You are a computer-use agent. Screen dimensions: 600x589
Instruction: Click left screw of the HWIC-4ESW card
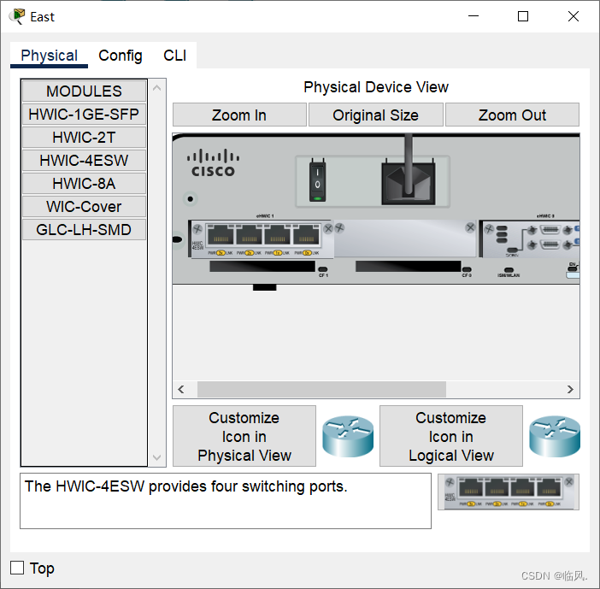[197, 229]
